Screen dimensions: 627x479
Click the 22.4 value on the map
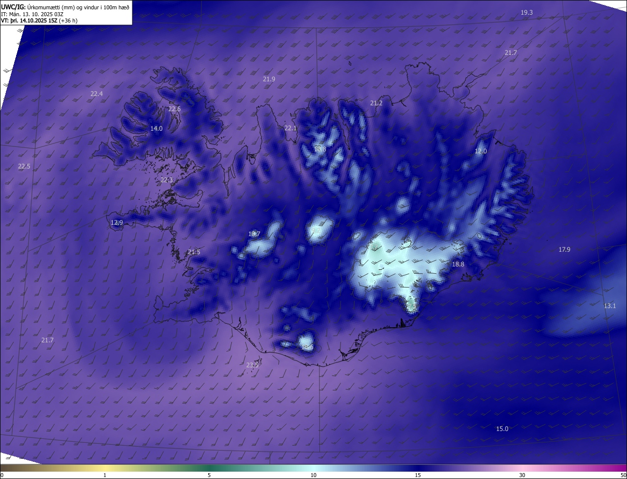pyautogui.click(x=96, y=94)
